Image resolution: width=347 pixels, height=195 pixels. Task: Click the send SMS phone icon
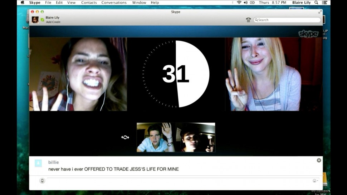(42, 181)
